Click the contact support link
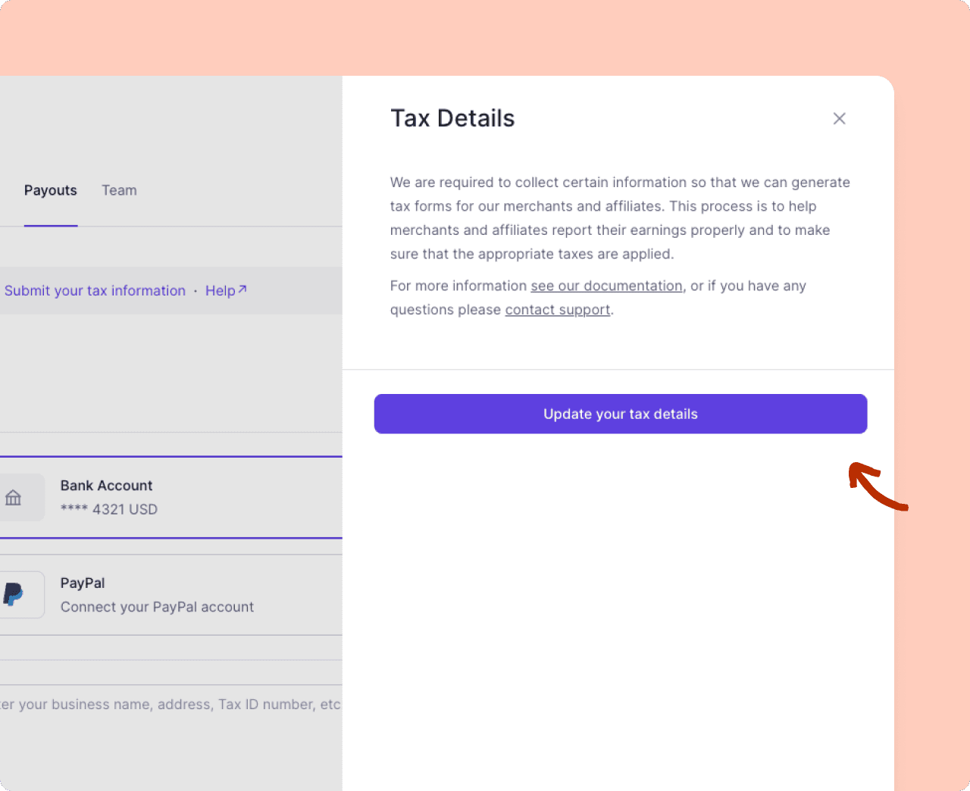 [557, 309]
